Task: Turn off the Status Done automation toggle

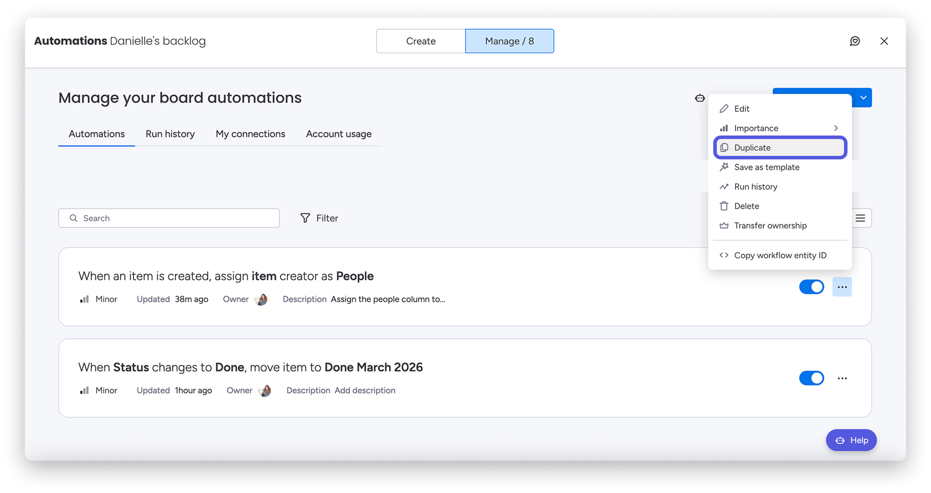Action: coord(811,378)
